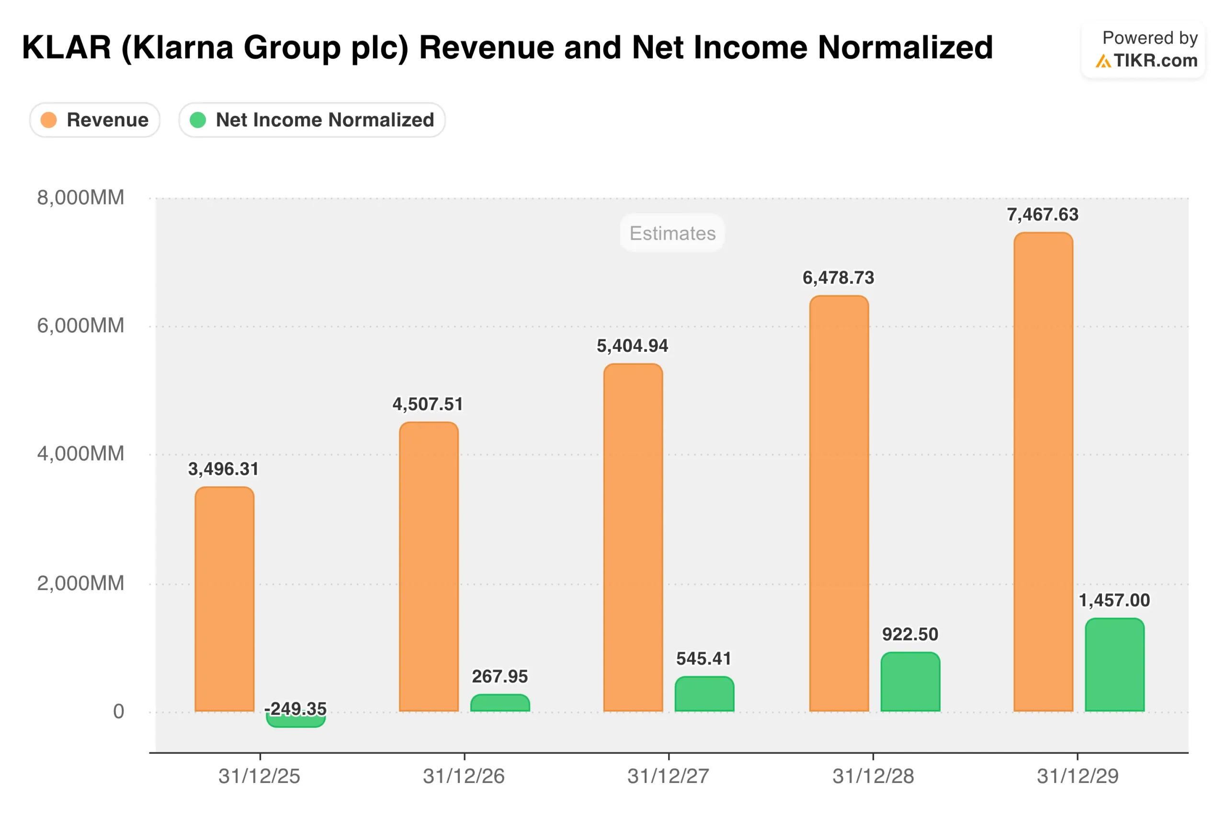Click the 31/12/27 x-axis label

(668, 776)
